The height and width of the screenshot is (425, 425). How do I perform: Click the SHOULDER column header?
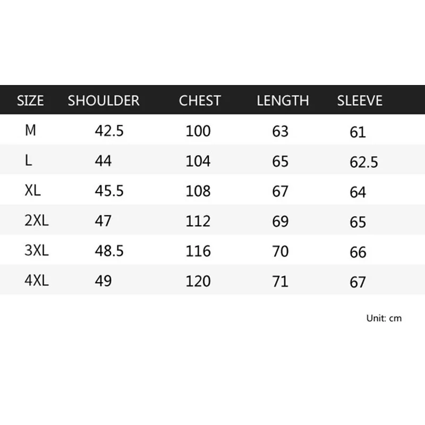(104, 100)
